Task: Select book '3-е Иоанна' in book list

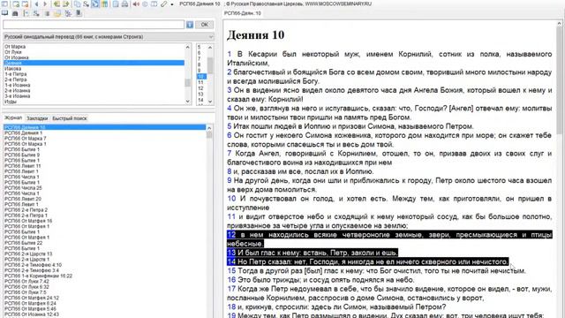Action: 94,96
